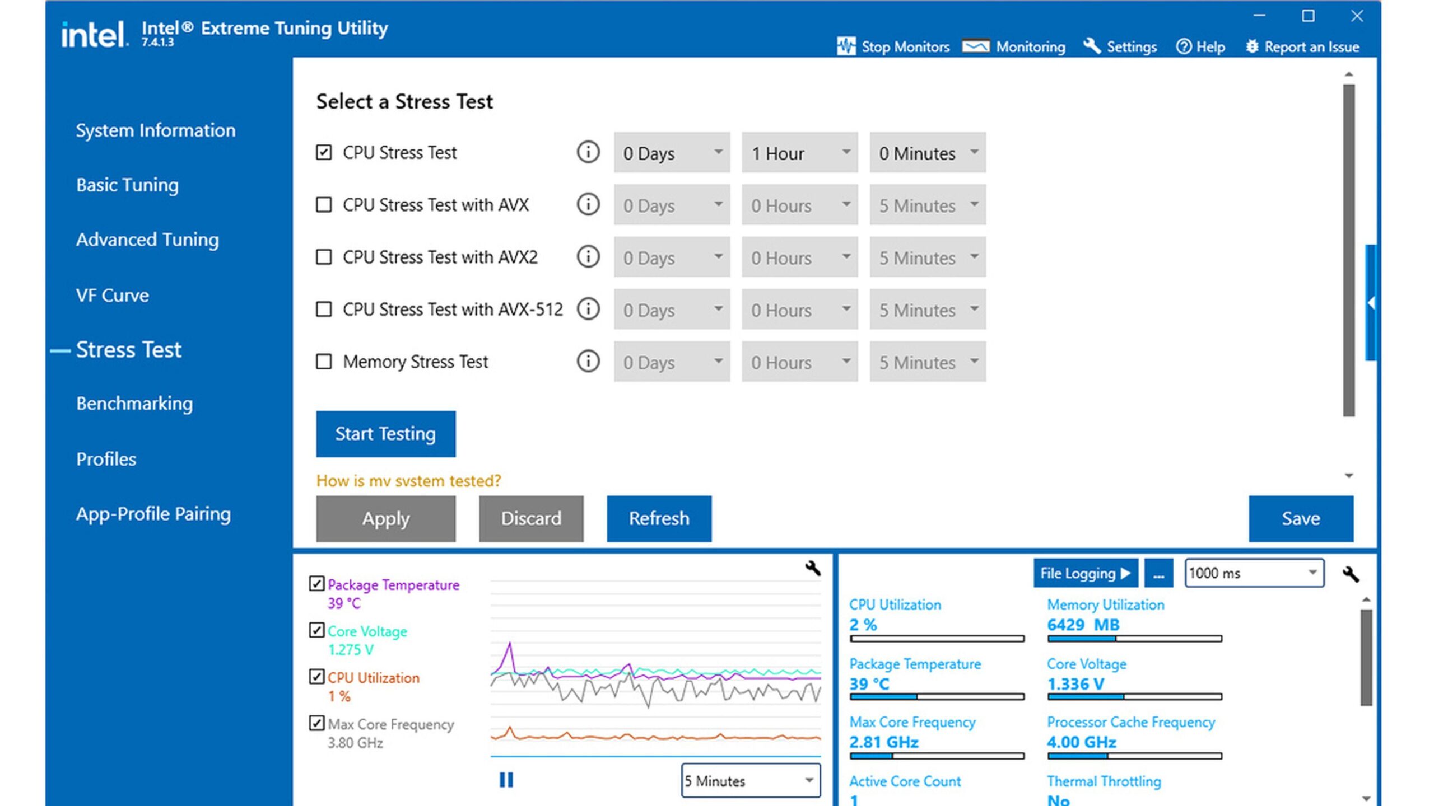Click info icon for CPU Stress Test
The image size is (1434, 806).
(588, 152)
